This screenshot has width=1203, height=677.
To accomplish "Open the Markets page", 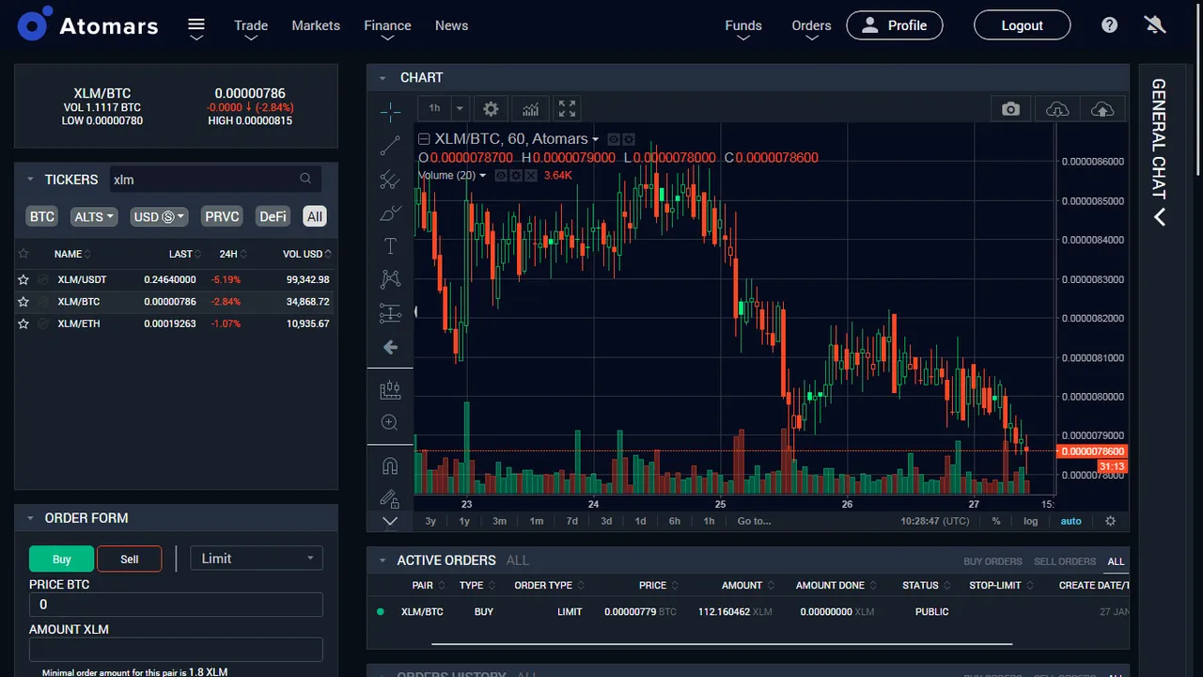I will 316,25.
